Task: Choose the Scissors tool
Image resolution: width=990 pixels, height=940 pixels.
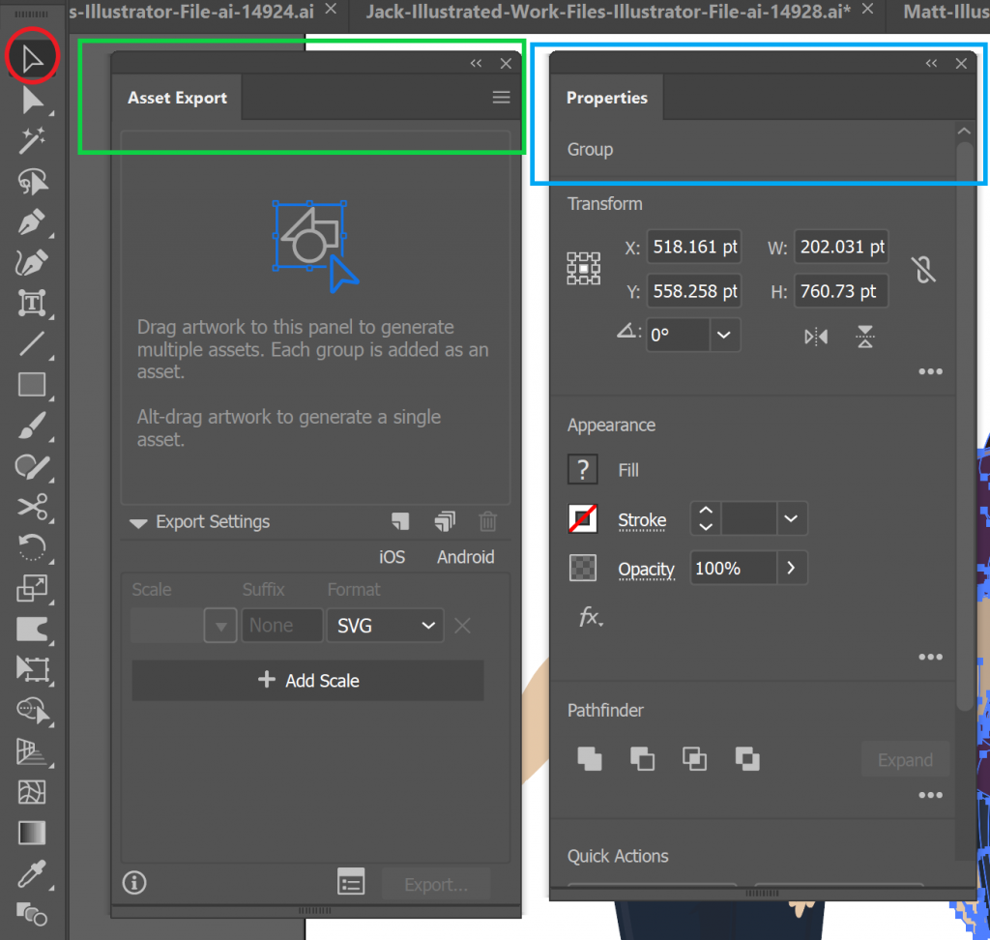Action: point(33,506)
